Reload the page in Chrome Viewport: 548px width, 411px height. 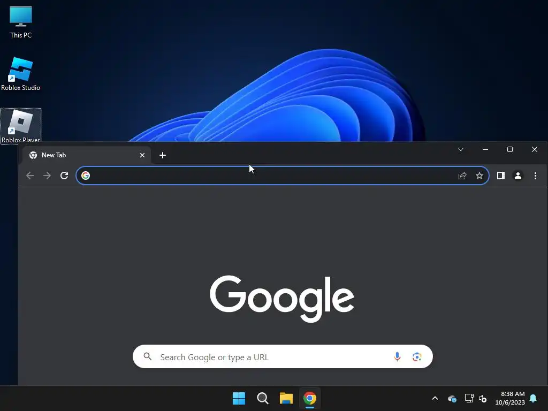click(64, 176)
